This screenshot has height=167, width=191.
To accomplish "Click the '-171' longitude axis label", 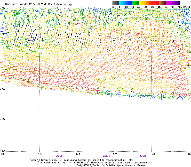I will [x=114, y=154].
